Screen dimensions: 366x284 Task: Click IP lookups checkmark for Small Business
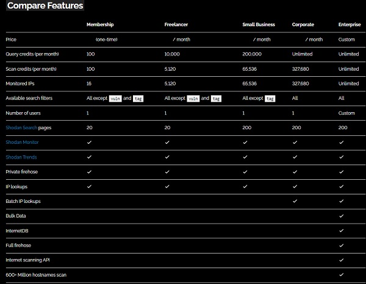[x=245, y=186]
